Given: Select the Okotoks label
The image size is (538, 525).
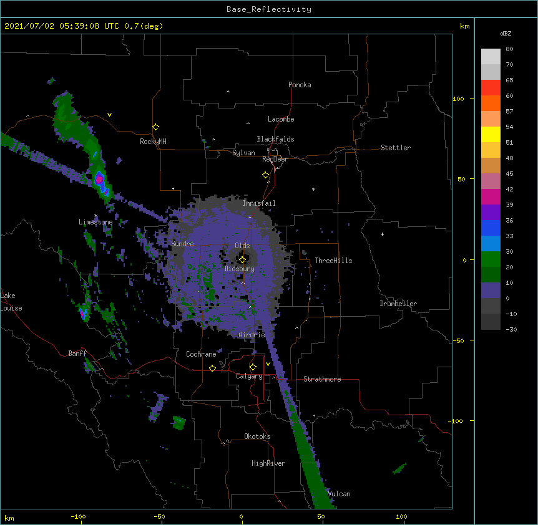Looking at the screenshot, I should click(x=257, y=436).
